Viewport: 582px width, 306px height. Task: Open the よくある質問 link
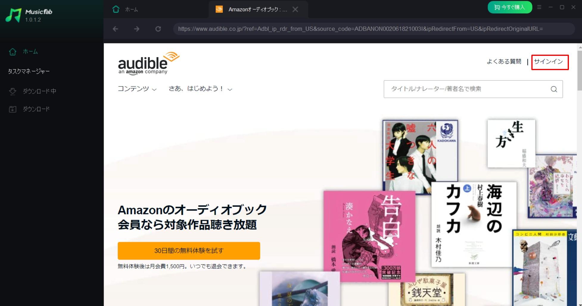tap(504, 61)
